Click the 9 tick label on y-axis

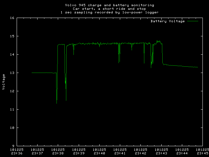(x=13, y=146)
